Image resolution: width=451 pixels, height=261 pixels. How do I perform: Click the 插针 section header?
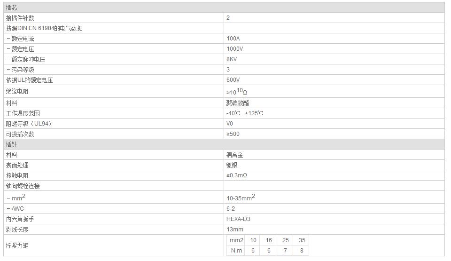[x=224, y=144]
